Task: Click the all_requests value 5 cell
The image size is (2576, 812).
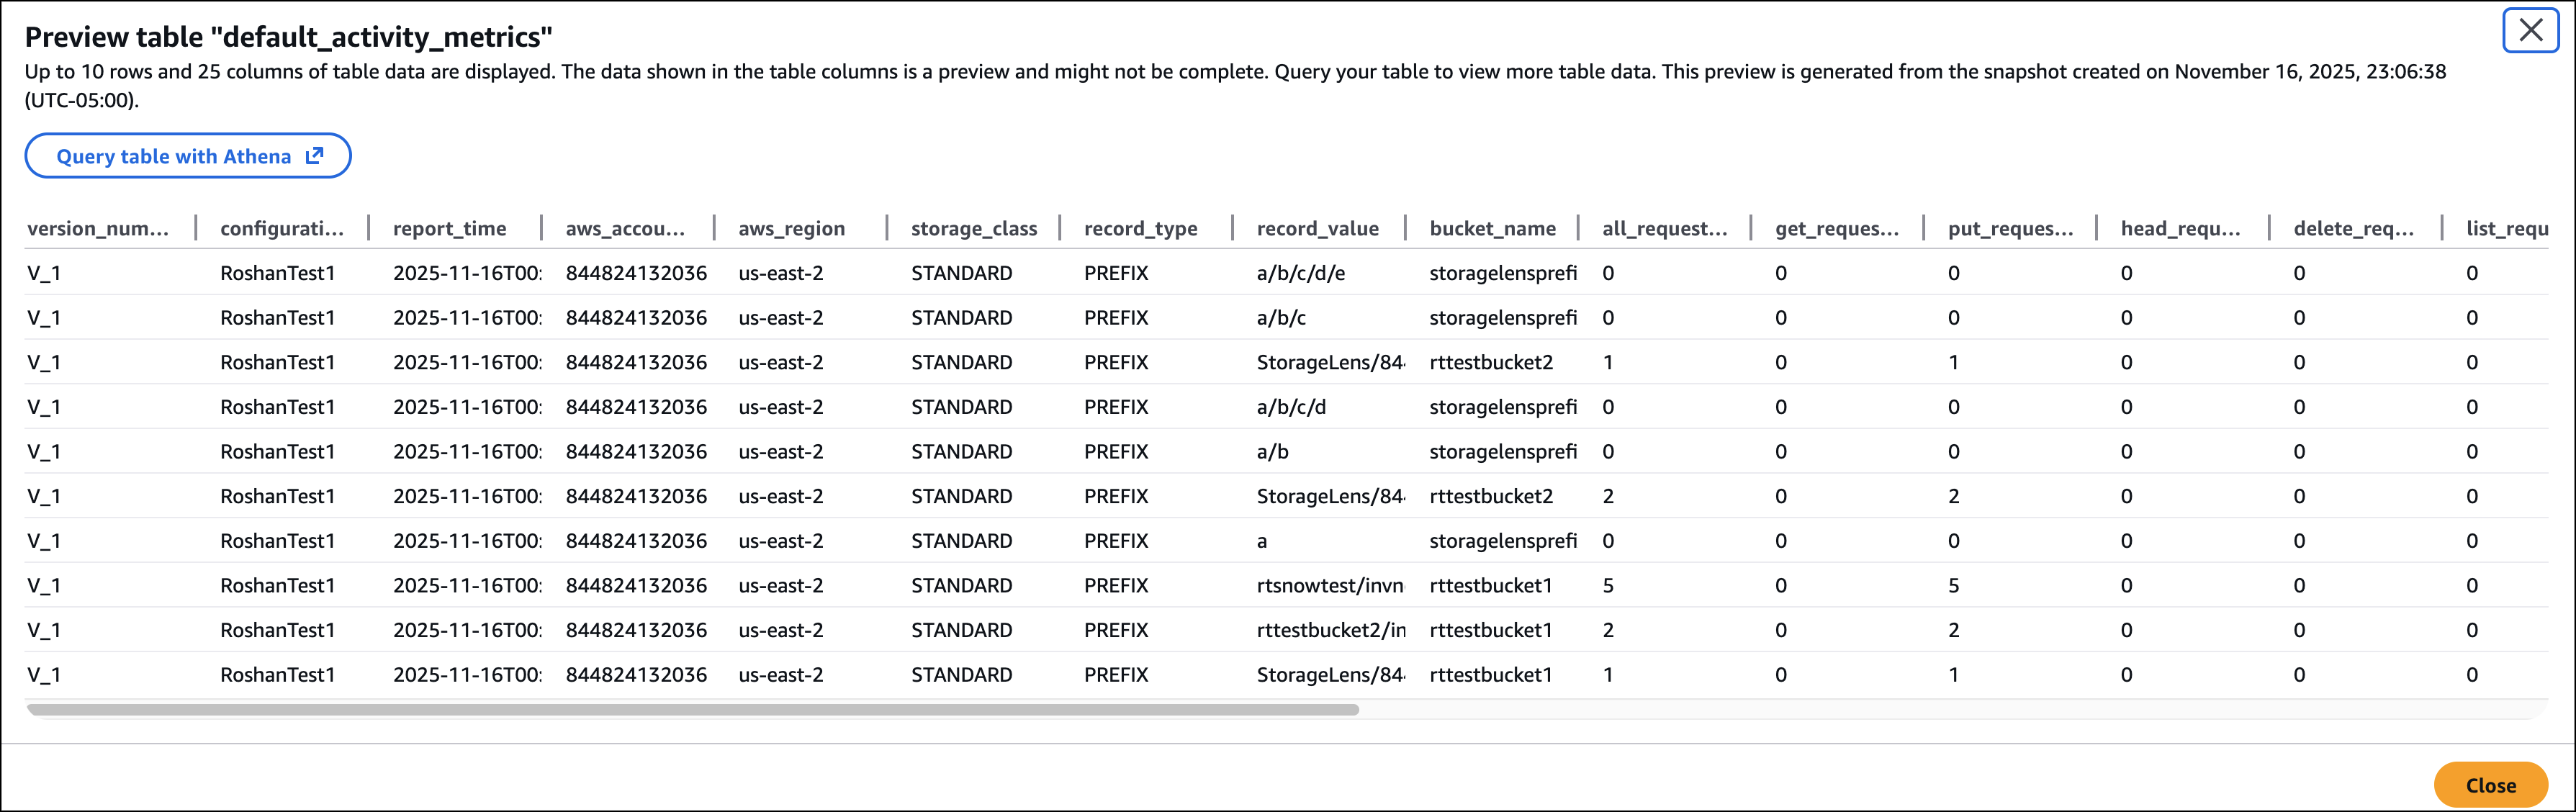Action: pyautogui.click(x=1608, y=585)
